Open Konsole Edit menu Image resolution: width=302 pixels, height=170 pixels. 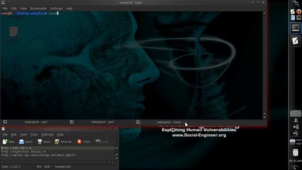point(14,8)
